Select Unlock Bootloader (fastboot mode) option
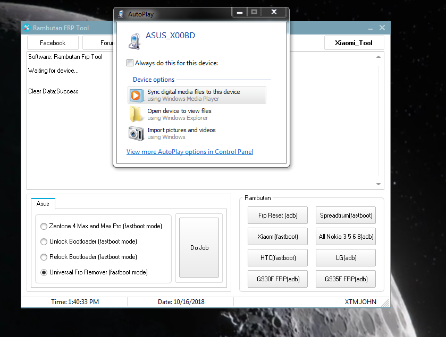This screenshot has height=337, width=446. coord(44,241)
